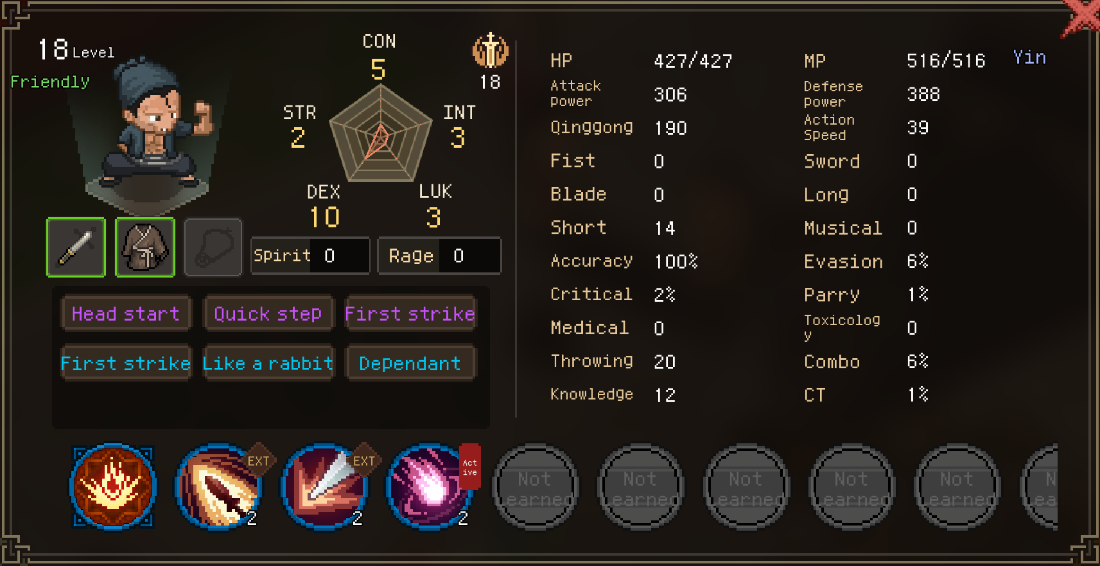1100x566 pixels.
Task: Click the dart throw EXT skill
Action: click(219, 486)
